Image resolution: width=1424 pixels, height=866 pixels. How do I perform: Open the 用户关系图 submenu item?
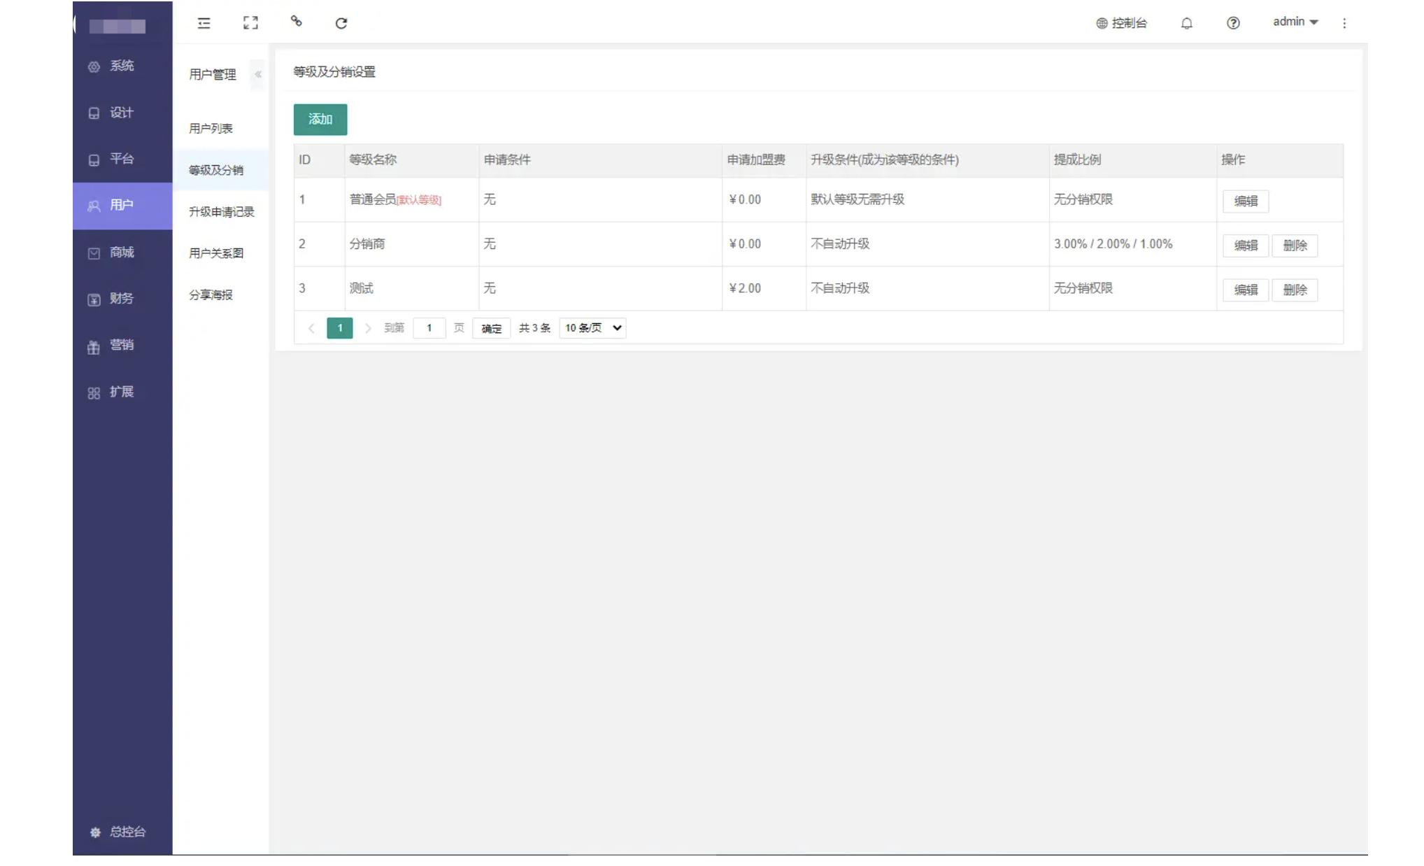tap(220, 253)
